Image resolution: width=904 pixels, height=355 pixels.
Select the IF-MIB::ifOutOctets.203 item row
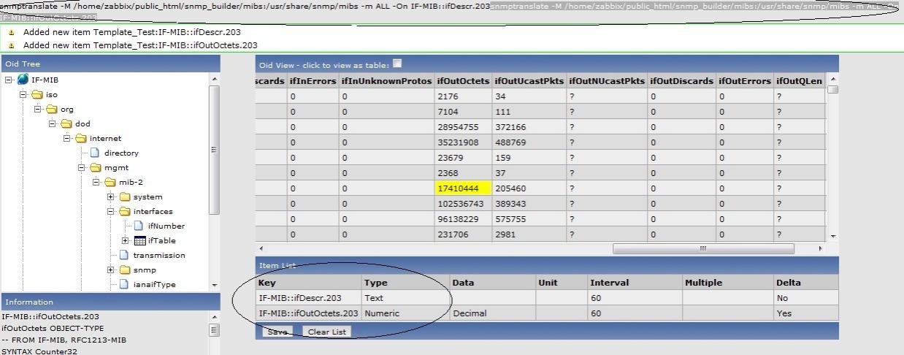click(x=308, y=313)
